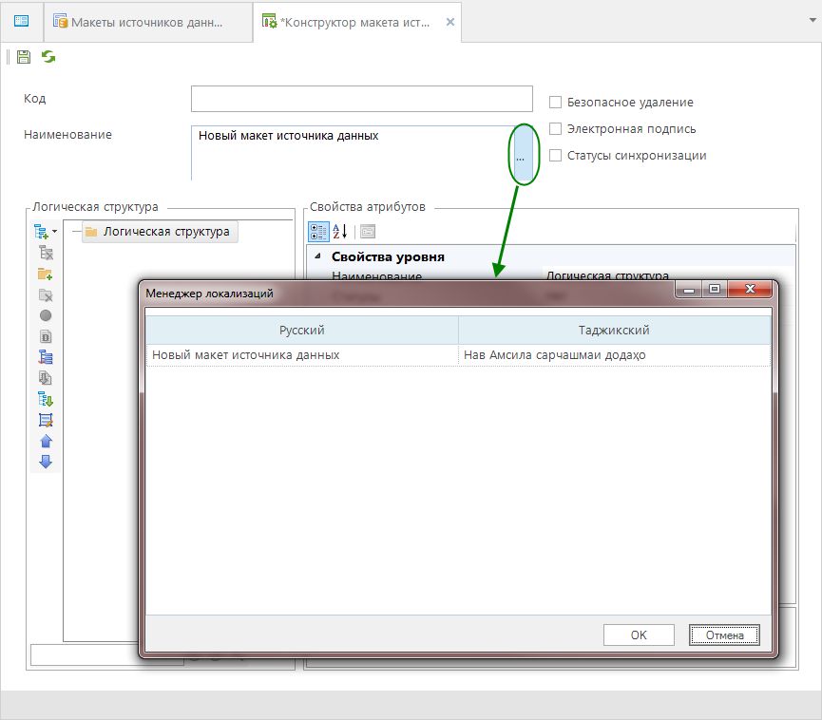This screenshot has height=720, width=822.
Task: Open the first home tab with window icon
Action: 21,21
